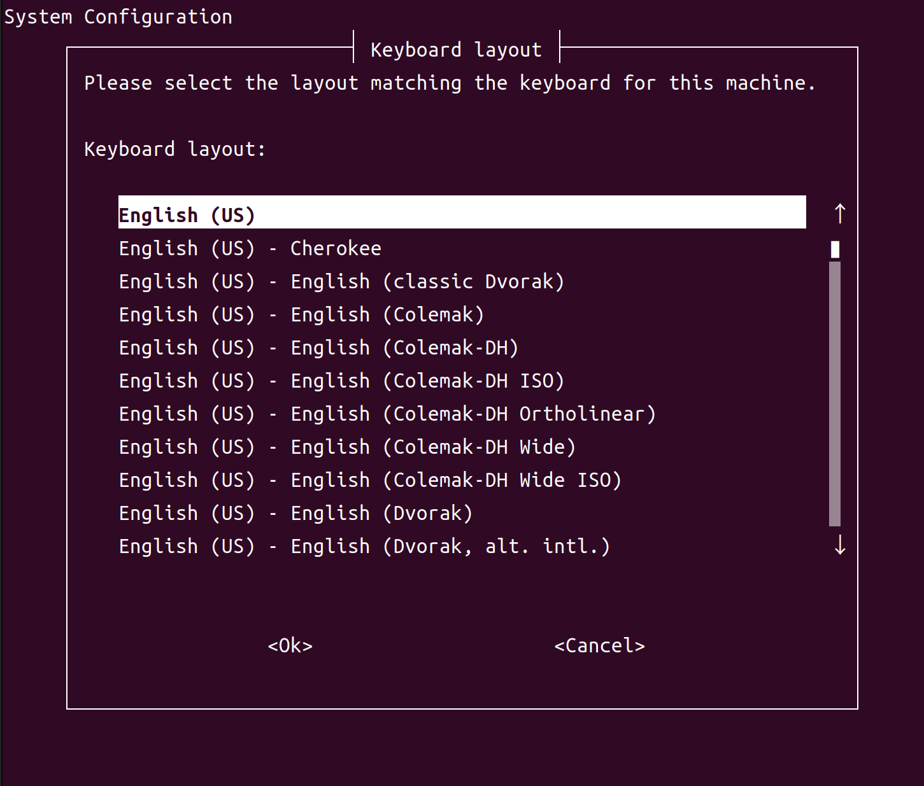Click the down scroll arrow icon

pos(839,545)
